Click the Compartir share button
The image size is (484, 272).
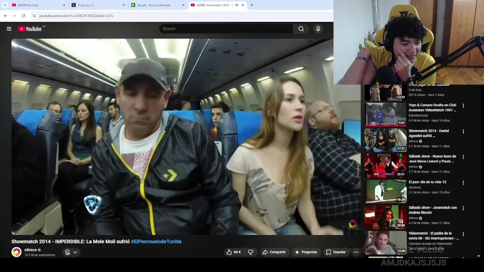click(x=274, y=252)
